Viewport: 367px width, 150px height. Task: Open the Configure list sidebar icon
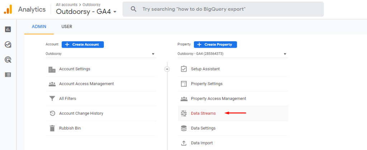point(8,75)
